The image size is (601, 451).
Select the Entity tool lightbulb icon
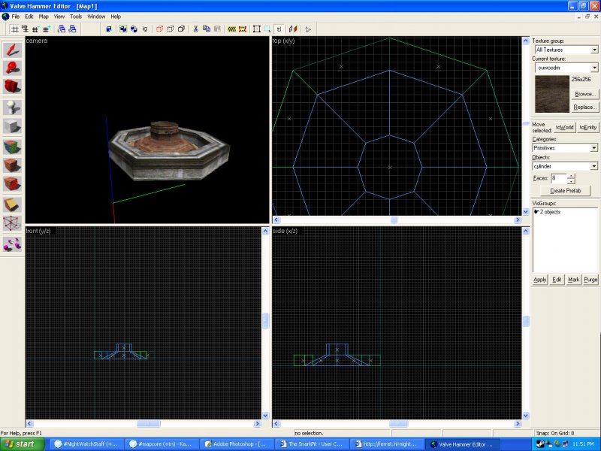coord(13,107)
